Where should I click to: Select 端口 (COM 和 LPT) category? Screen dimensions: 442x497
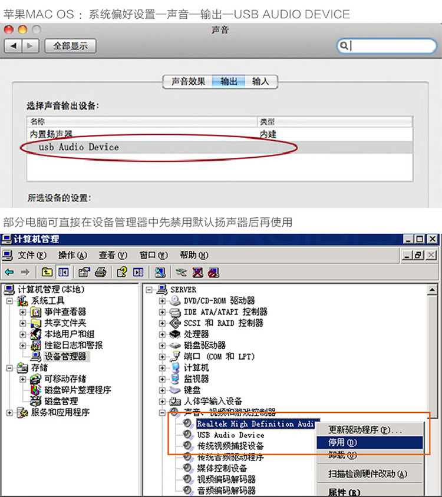click(x=219, y=357)
